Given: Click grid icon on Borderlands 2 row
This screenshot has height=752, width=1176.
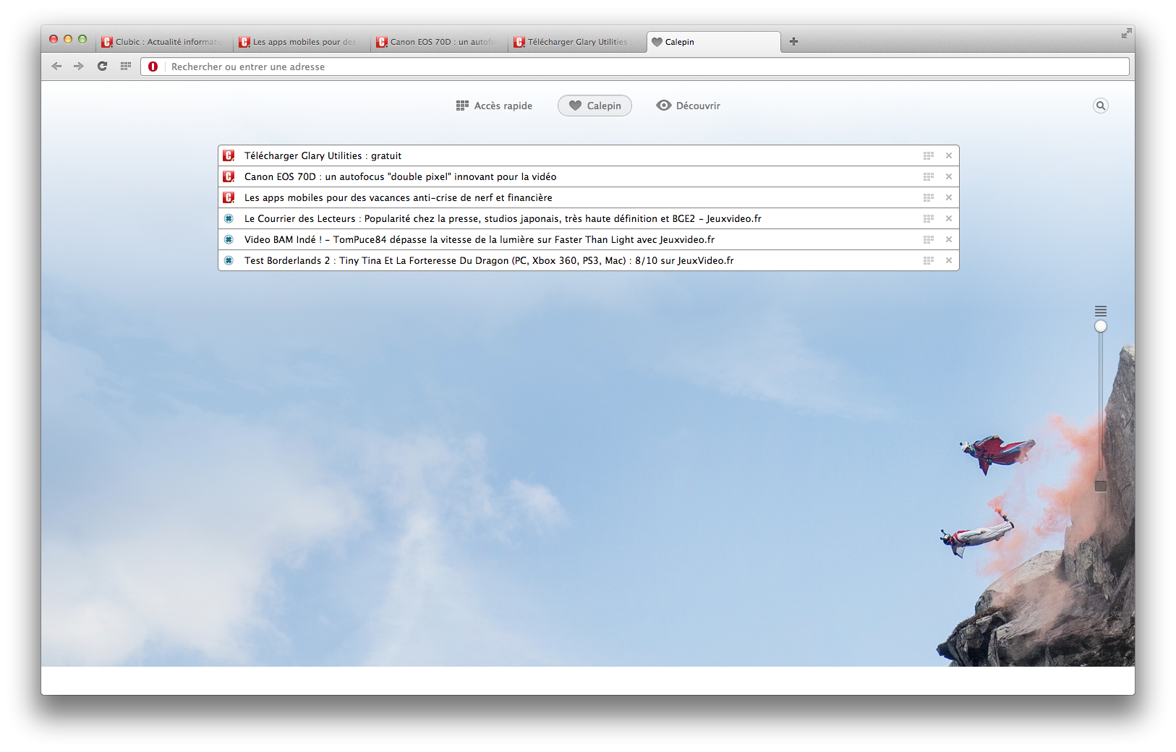Looking at the screenshot, I should 928,261.
